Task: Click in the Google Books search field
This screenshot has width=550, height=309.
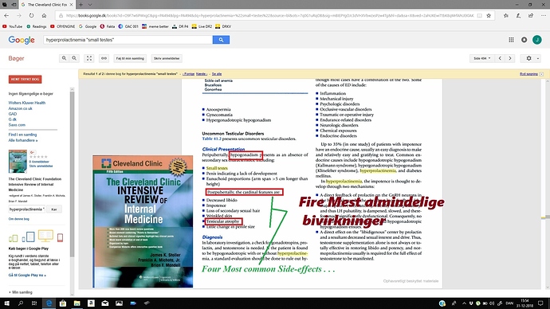Action: click(128, 40)
